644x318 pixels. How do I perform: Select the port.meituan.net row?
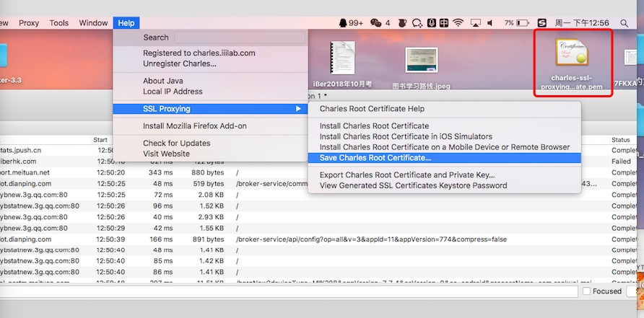tap(318, 173)
